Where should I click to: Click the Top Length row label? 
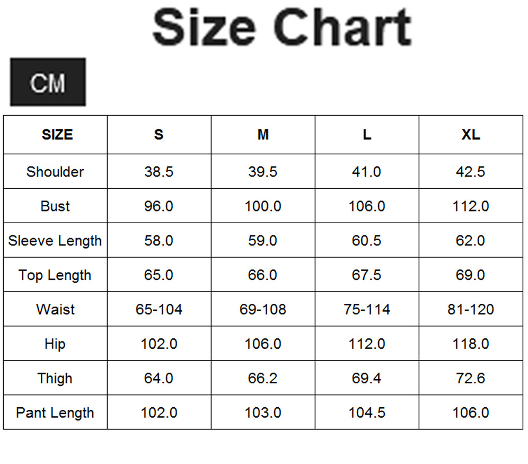pyautogui.click(x=55, y=275)
